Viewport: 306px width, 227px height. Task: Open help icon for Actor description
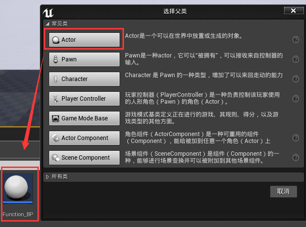pos(296,40)
